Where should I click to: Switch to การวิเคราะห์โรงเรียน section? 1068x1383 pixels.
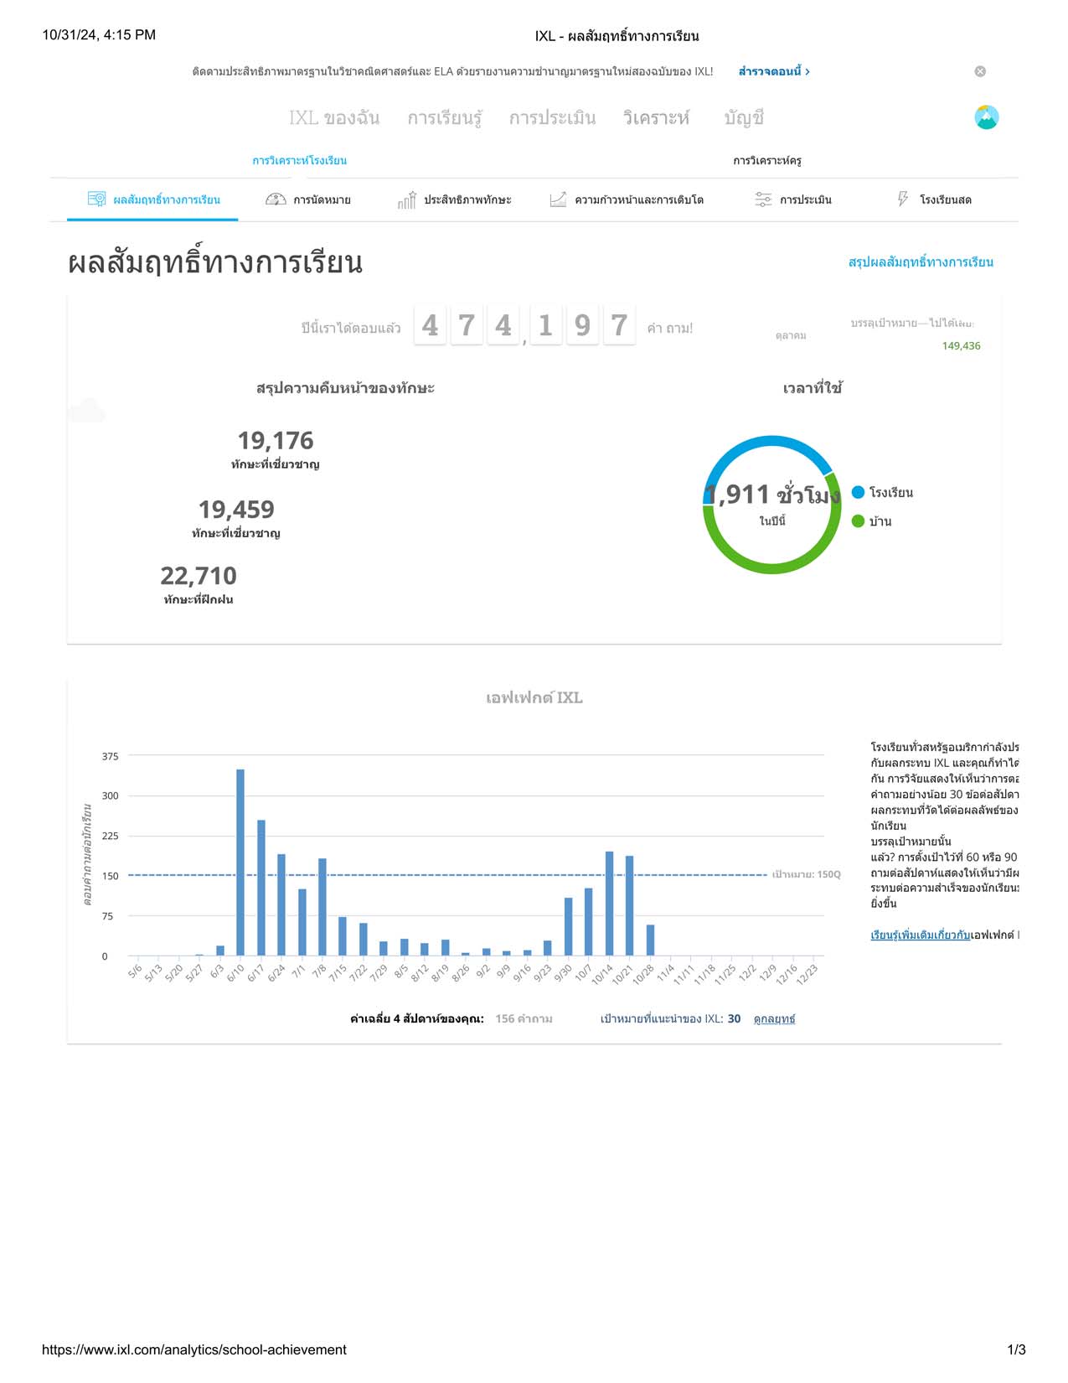[x=299, y=160]
